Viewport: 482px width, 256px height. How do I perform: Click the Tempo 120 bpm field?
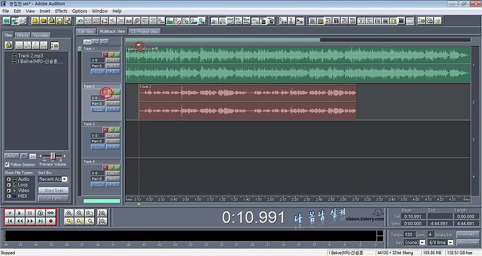click(x=409, y=235)
